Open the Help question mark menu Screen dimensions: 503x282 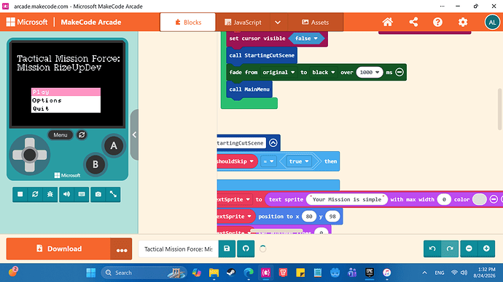pyautogui.click(x=437, y=22)
